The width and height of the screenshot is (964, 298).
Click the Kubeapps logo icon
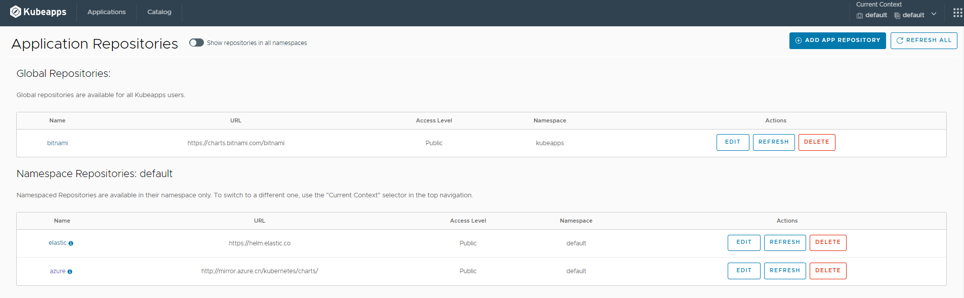(16, 12)
